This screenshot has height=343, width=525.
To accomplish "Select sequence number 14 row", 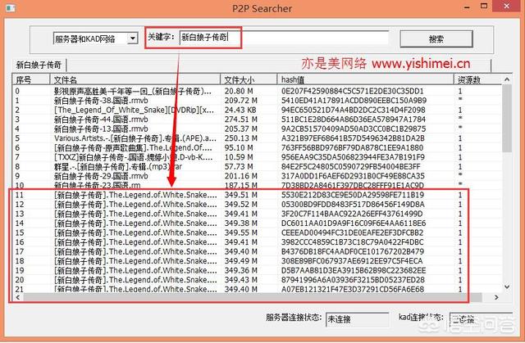I will click(x=20, y=223).
